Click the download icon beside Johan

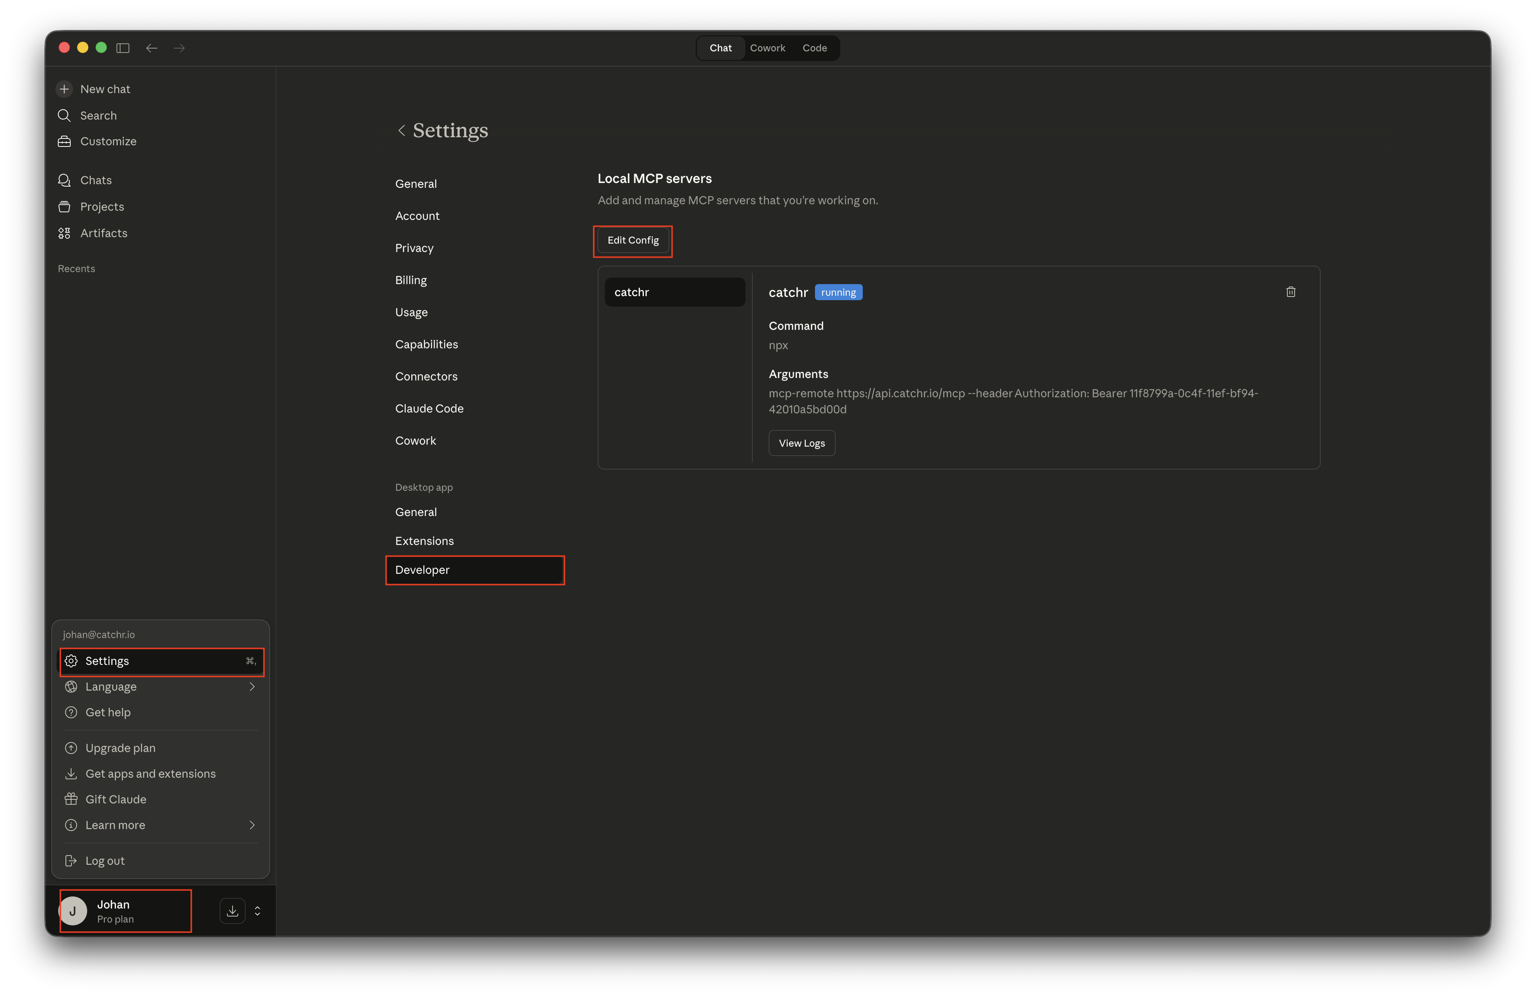pyautogui.click(x=232, y=910)
